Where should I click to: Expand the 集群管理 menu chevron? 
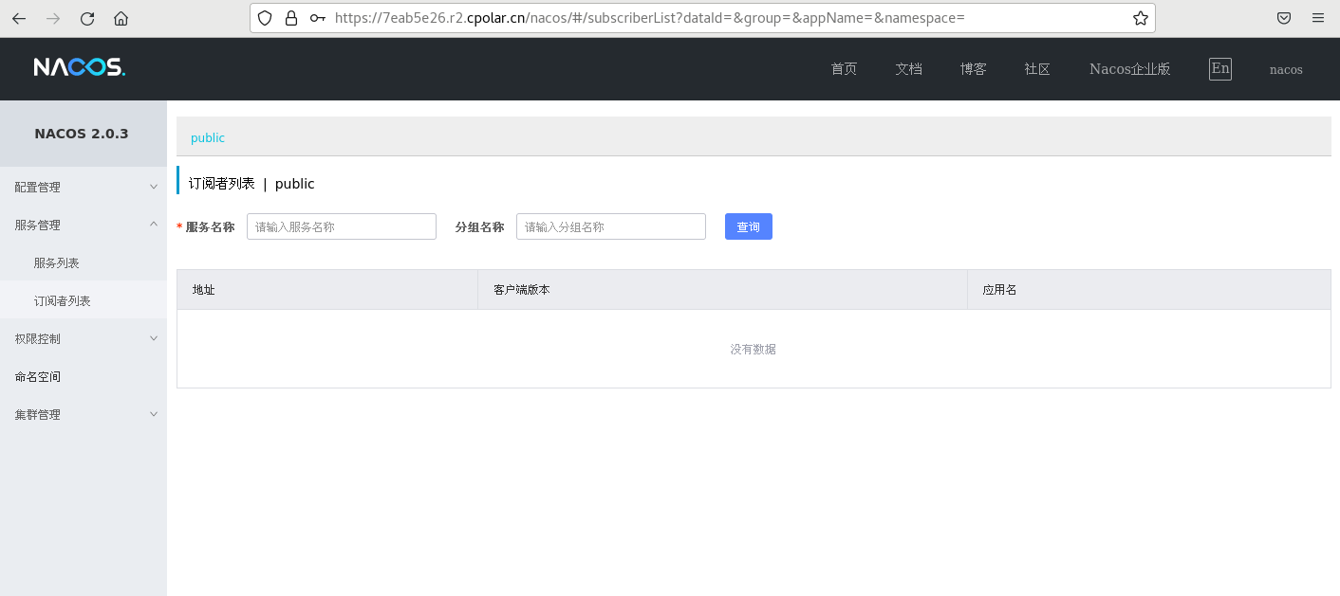(x=154, y=414)
